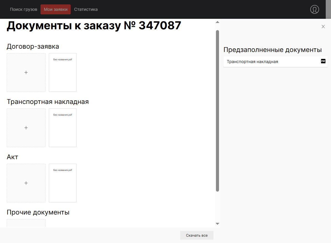Open the user profile icon
The image size is (331, 243).
point(315,9)
